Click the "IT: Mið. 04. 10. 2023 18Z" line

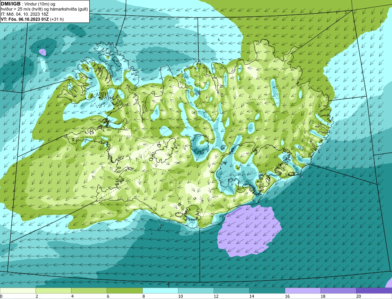(24, 14)
